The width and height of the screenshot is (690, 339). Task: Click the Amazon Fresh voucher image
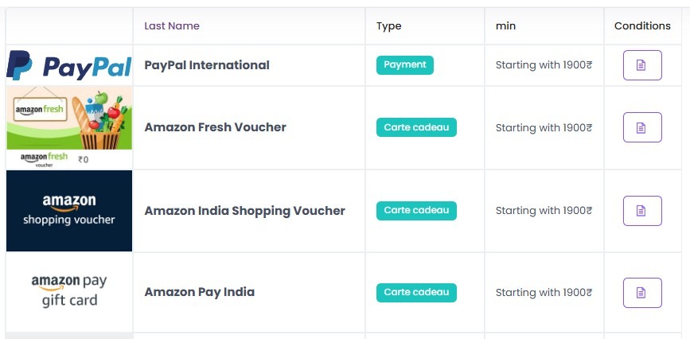coord(69,127)
